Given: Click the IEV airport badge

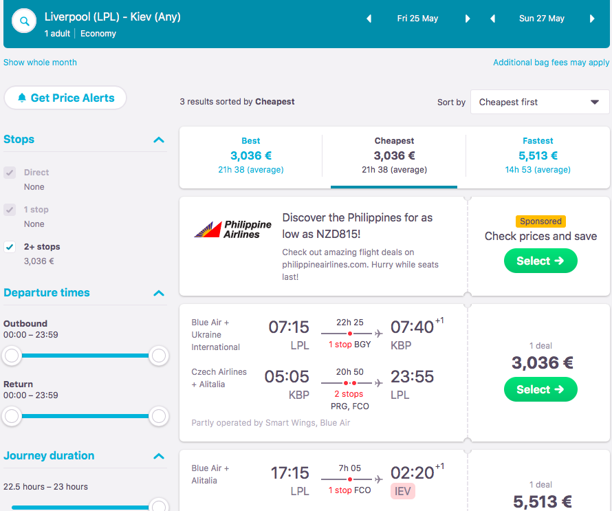Looking at the screenshot, I should 403,491.
